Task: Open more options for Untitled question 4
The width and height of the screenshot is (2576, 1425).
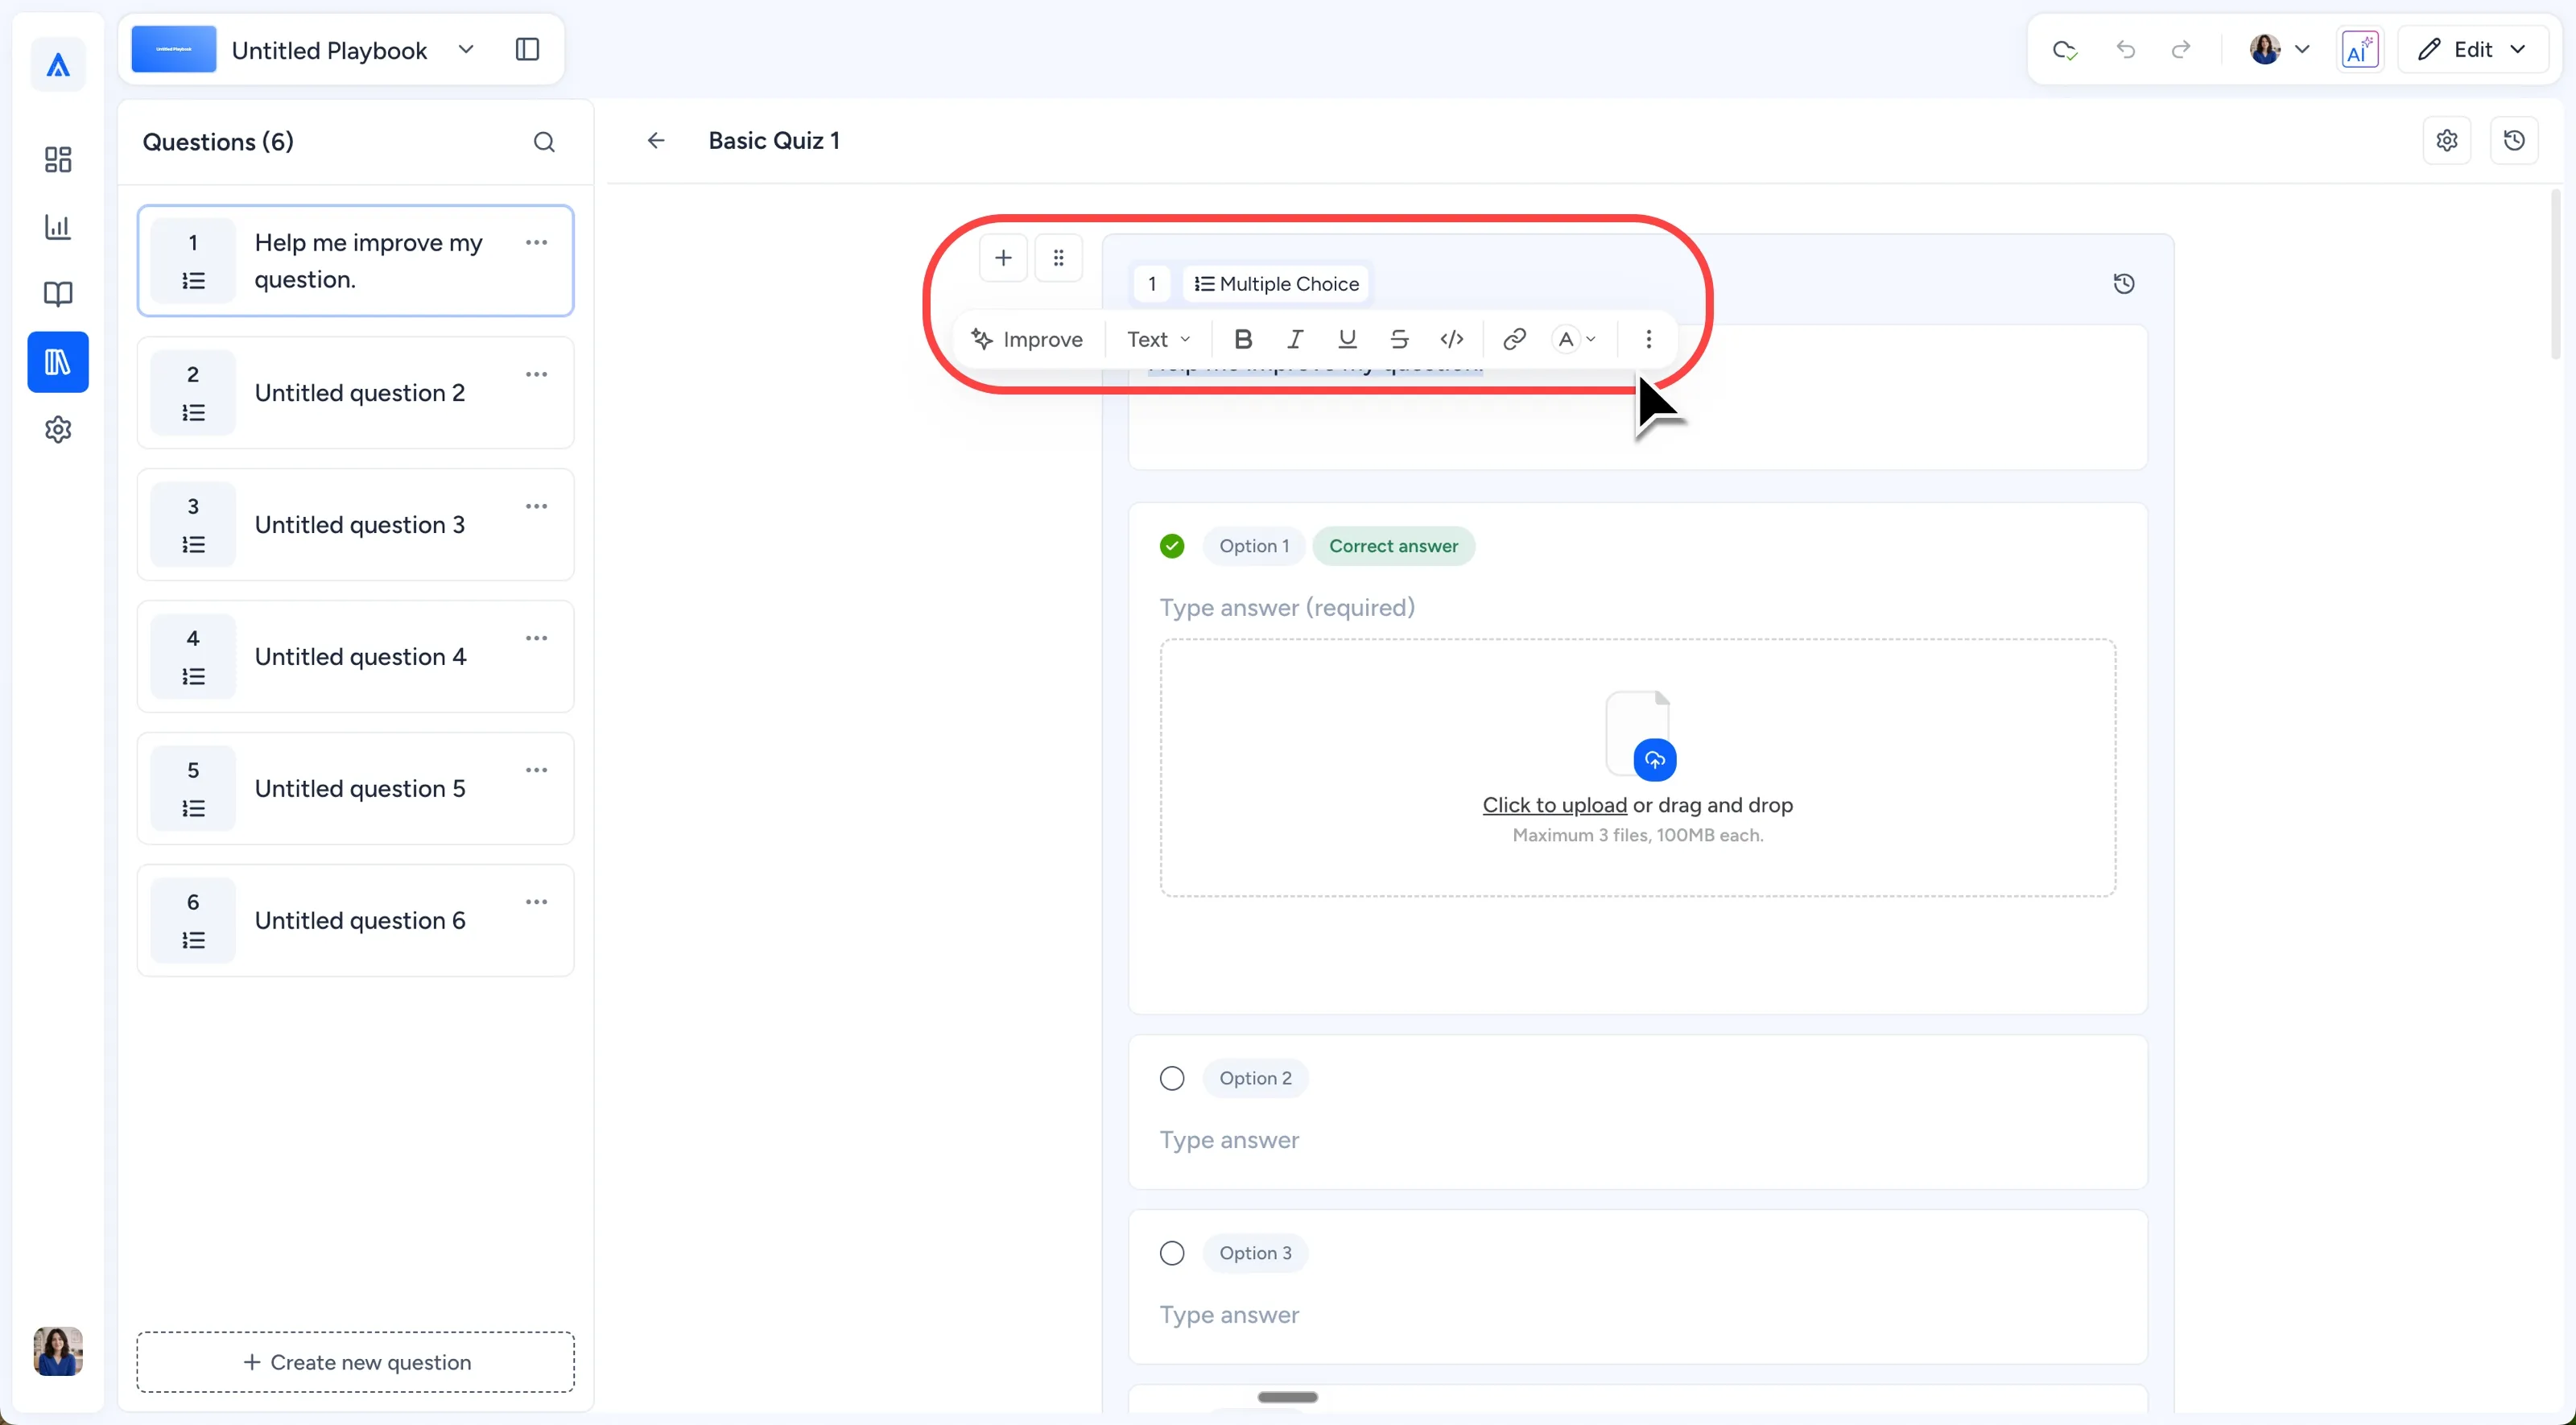Action: (537, 639)
